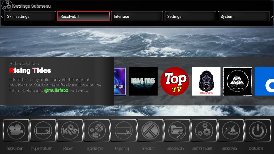Click the SPORTS label text

[95, 149]
